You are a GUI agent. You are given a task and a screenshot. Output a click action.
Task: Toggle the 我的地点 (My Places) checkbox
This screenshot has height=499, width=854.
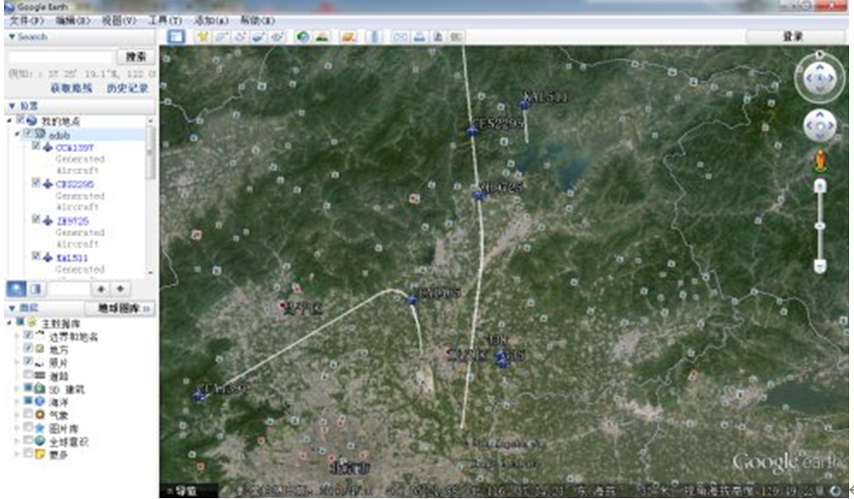(x=20, y=119)
